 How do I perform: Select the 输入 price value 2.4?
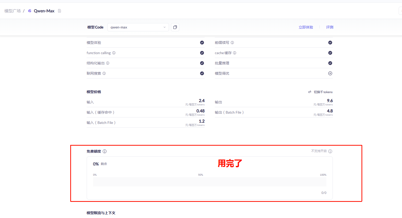click(x=202, y=101)
